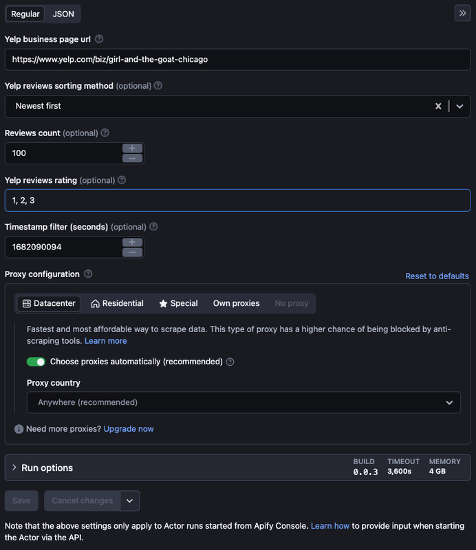
Task: Click into the Yelp business page url field
Action: click(x=237, y=59)
